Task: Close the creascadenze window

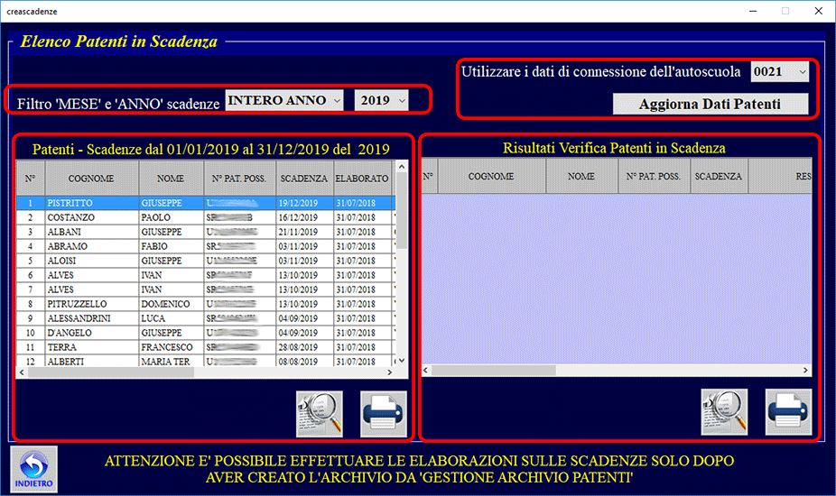Action: 819,11
